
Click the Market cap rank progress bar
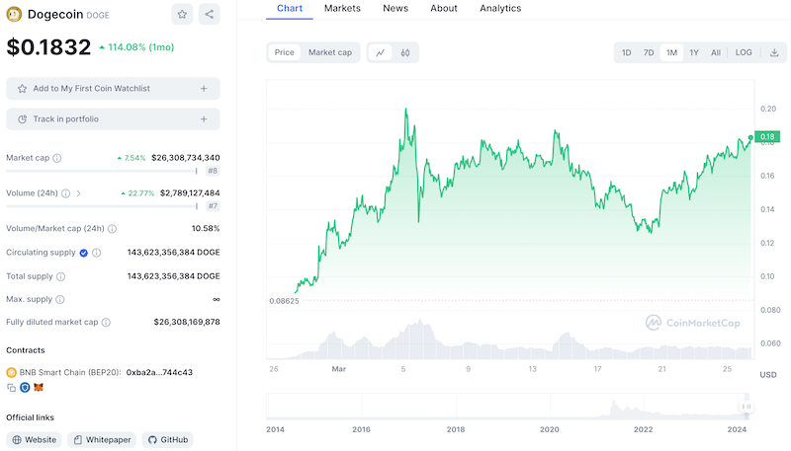point(102,171)
